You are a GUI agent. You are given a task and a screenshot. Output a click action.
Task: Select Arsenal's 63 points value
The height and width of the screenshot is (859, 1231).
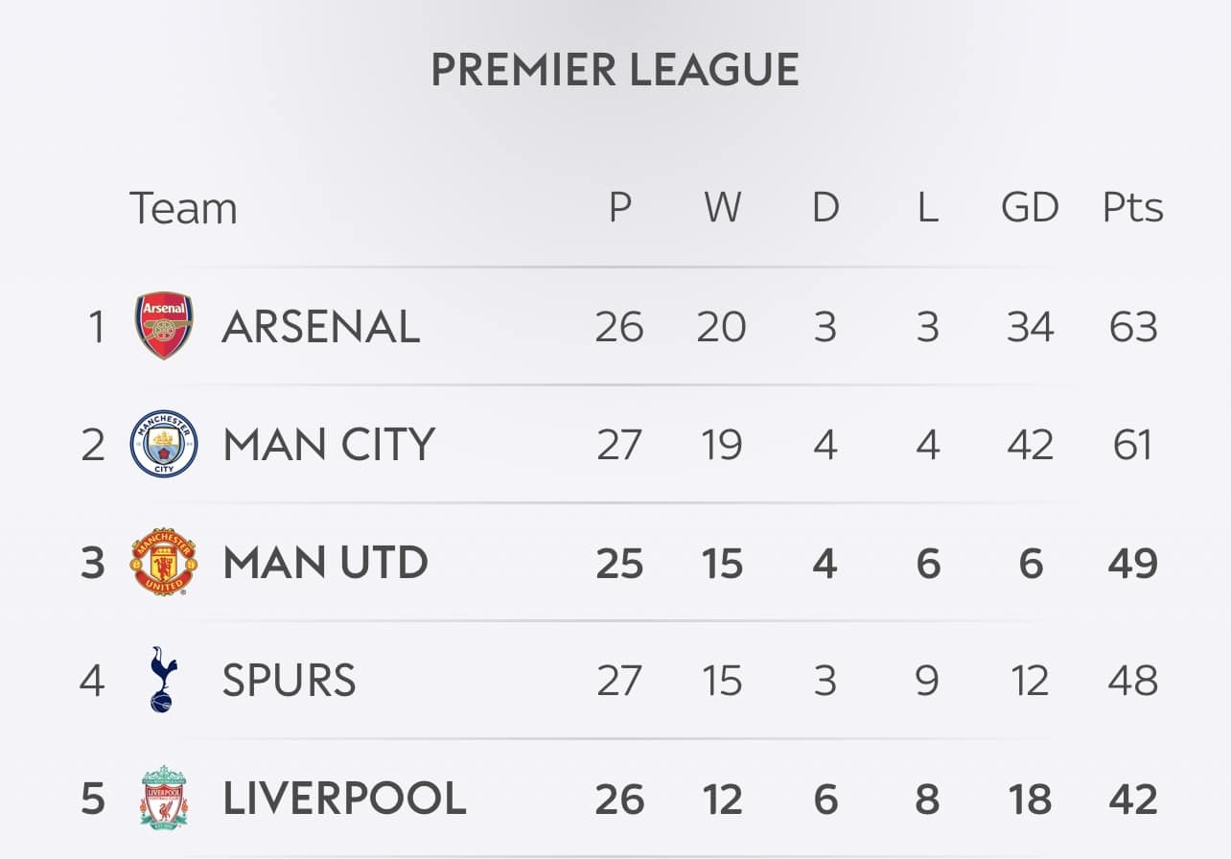1133,327
